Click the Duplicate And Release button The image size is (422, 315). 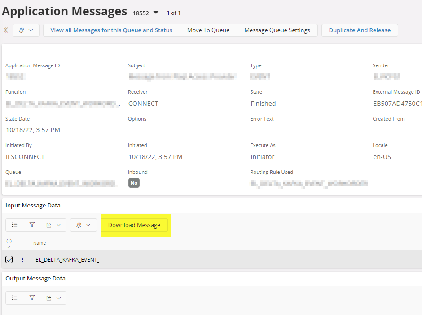point(360,30)
